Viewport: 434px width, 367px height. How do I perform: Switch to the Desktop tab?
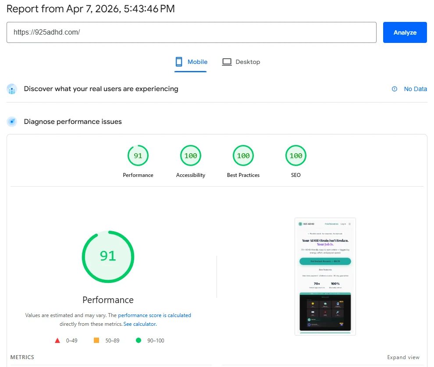pos(241,62)
